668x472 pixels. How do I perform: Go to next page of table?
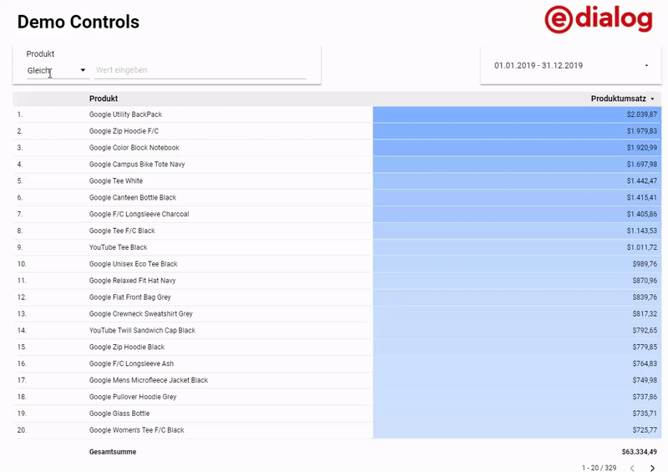(652, 468)
